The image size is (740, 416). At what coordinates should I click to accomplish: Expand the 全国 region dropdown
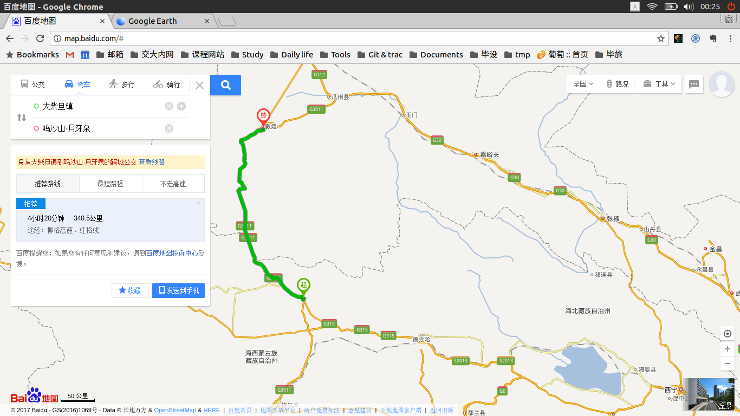(x=583, y=84)
